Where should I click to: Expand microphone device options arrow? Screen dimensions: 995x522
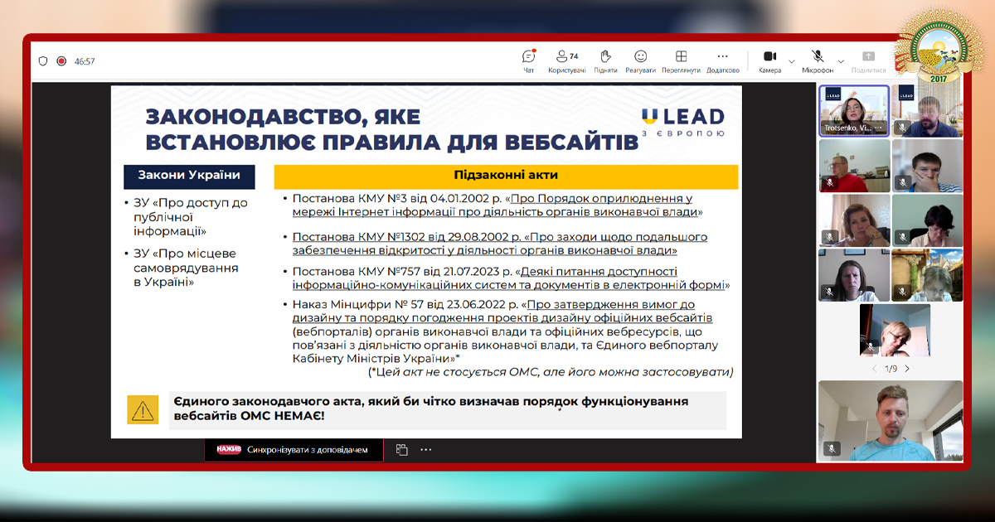pos(841,61)
